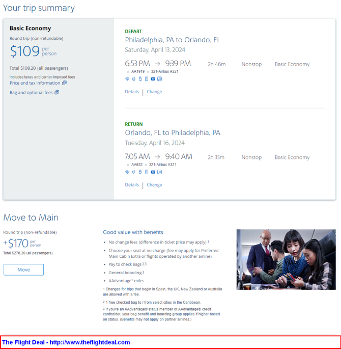Click the live TV icon on flight AA632

[x=153, y=172]
